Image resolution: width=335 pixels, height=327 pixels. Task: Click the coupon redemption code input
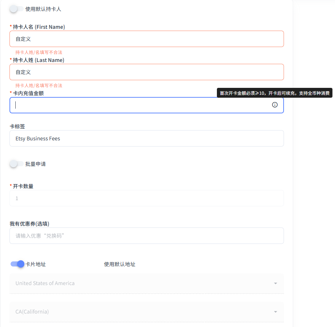(146, 235)
